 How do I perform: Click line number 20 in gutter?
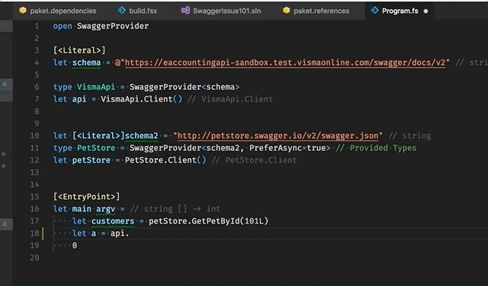click(x=34, y=258)
